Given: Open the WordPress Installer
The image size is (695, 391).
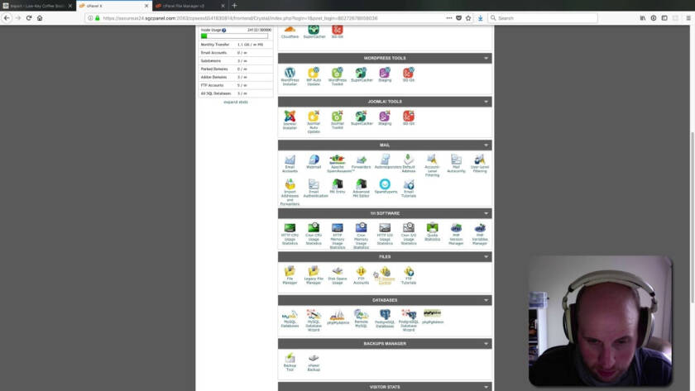Looking at the screenshot, I should (290, 74).
